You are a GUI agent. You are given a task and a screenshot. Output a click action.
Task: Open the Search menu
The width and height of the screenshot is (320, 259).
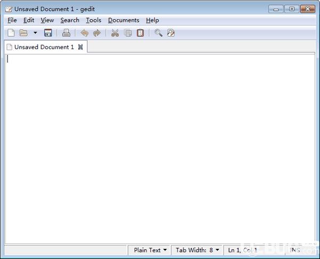pyautogui.click(x=70, y=20)
